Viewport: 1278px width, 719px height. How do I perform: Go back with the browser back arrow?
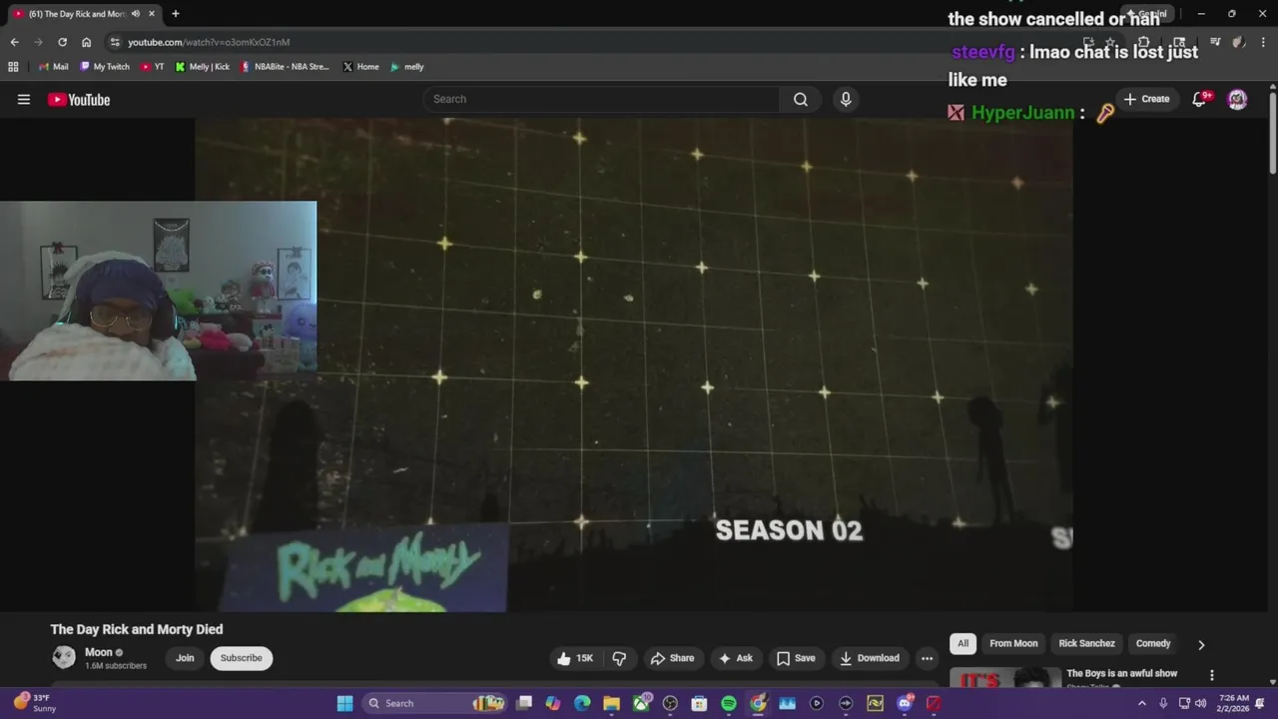click(x=14, y=42)
